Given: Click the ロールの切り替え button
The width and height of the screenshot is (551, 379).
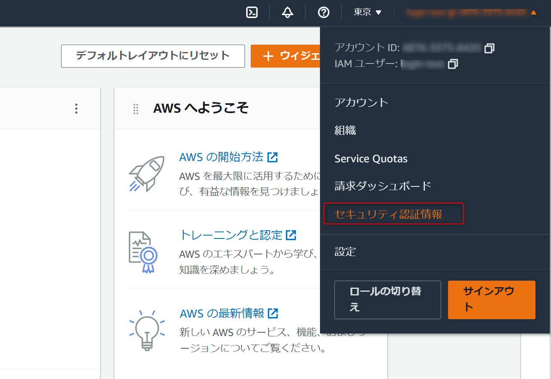Looking at the screenshot, I should click(388, 300).
